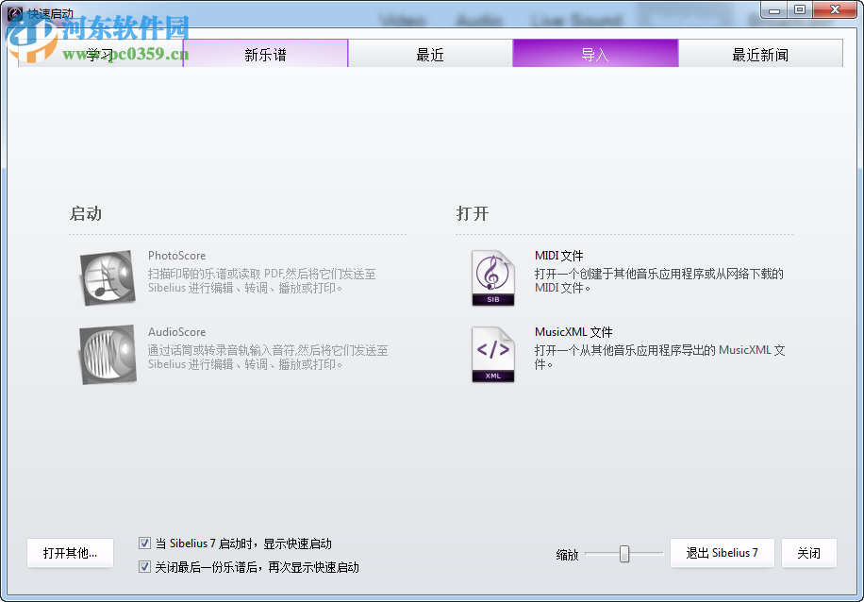
Task: View the 最近 tab
Action: [x=431, y=54]
